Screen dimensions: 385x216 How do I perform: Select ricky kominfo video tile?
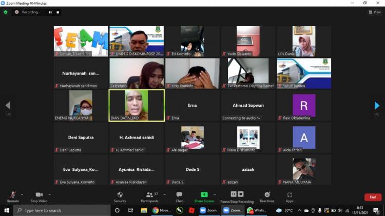click(192, 73)
